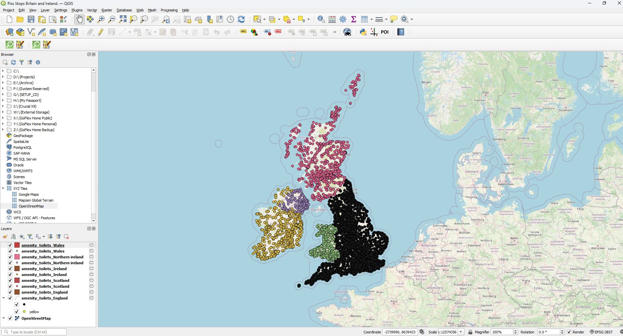623x336 pixels.
Task: Open the Scale dropdown in status bar
Action: [461, 332]
